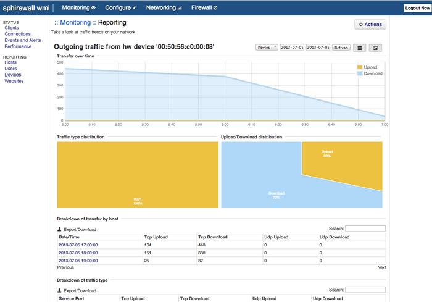
Task: Go to Connections in sidebar
Action: (x=17, y=34)
